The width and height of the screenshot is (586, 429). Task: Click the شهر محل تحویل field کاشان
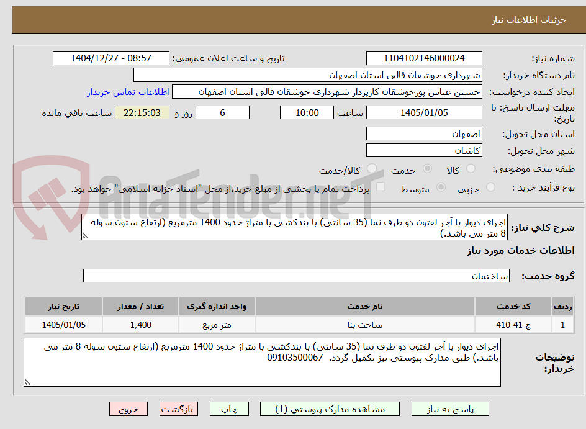click(424, 151)
